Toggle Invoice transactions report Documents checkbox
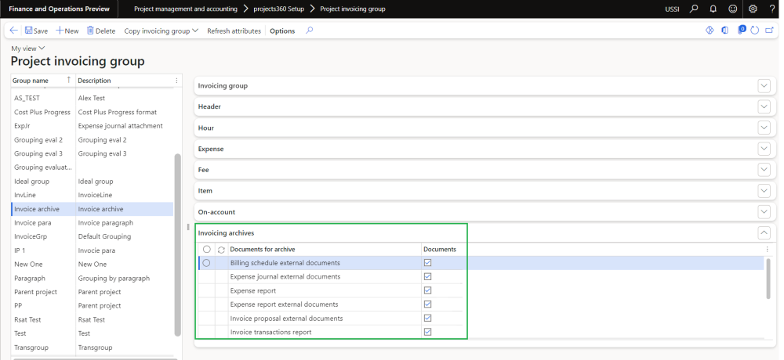 427,332
